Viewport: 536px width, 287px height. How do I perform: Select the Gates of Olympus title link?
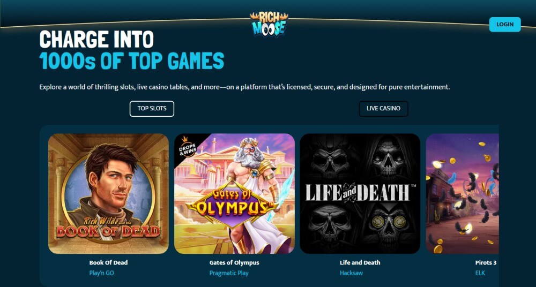point(234,263)
